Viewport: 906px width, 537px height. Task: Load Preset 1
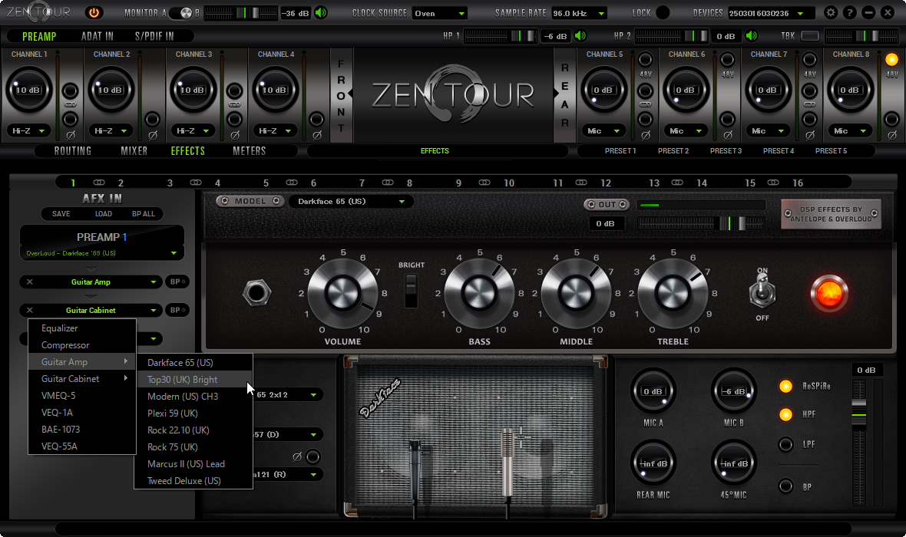(620, 150)
